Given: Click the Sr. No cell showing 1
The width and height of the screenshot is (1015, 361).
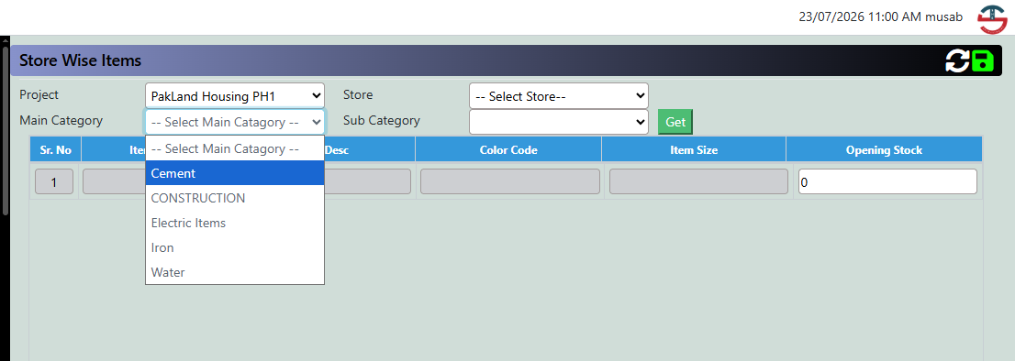Looking at the screenshot, I should click(54, 182).
